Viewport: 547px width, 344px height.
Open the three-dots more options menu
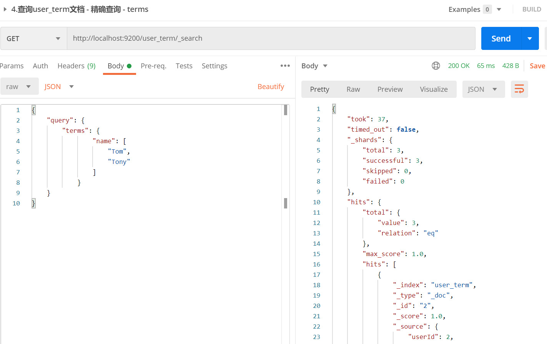coord(285,66)
